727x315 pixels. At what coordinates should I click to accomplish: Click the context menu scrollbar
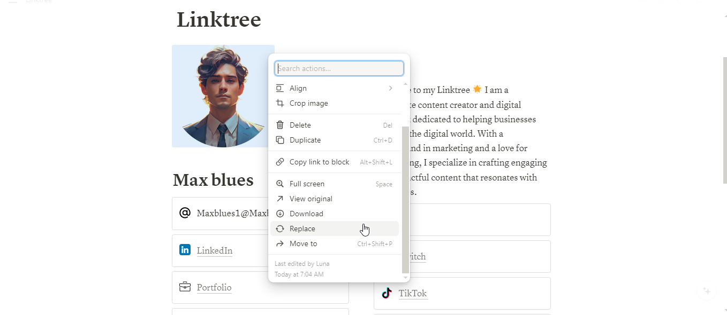[405, 199]
